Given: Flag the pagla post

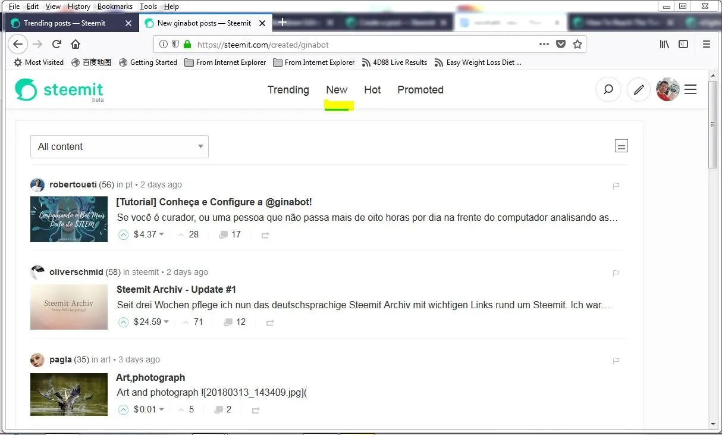Looking at the screenshot, I should [x=616, y=361].
